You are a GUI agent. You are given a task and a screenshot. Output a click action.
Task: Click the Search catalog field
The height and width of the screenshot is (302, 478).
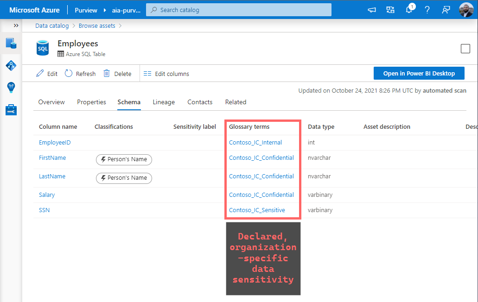239,10
